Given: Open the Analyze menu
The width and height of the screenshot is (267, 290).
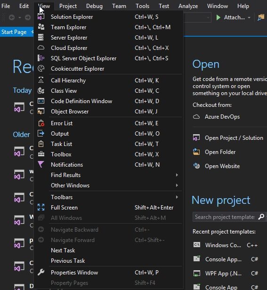Looking at the screenshot, I should point(188,6).
